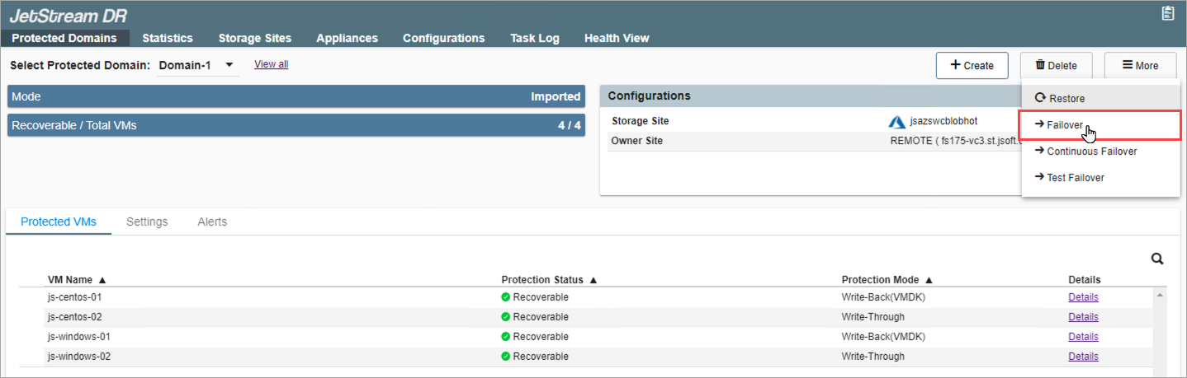1187x378 pixels.
Task: Select Test Failover menu option
Action: click(x=1075, y=178)
